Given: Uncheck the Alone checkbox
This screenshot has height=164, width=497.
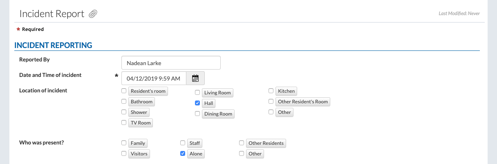Looking at the screenshot, I should pos(183,153).
